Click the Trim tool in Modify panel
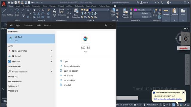 coord(43,10)
